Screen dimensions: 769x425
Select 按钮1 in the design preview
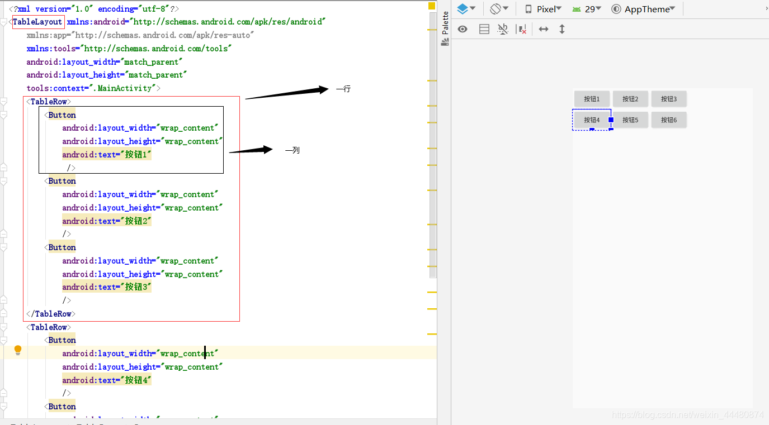[592, 99]
